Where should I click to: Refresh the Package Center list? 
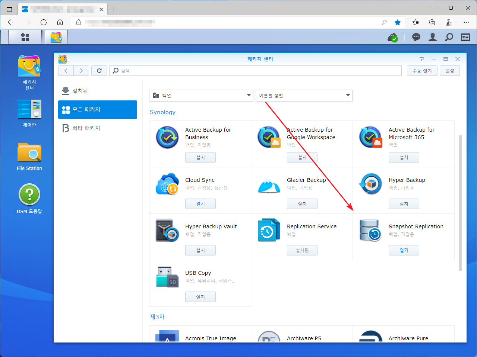pos(99,71)
